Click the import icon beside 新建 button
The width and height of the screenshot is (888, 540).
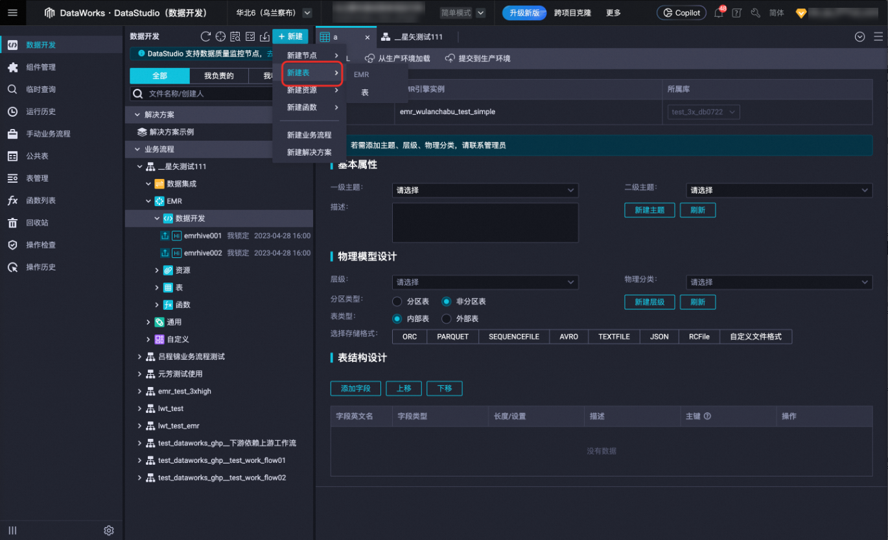(x=264, y=36)
